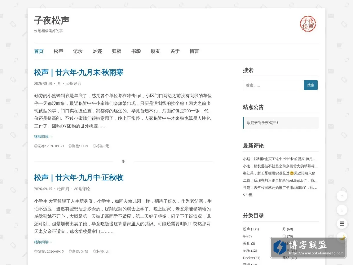Click the site title 子夜松声
The image size is (353, 265).
[52, 20]
